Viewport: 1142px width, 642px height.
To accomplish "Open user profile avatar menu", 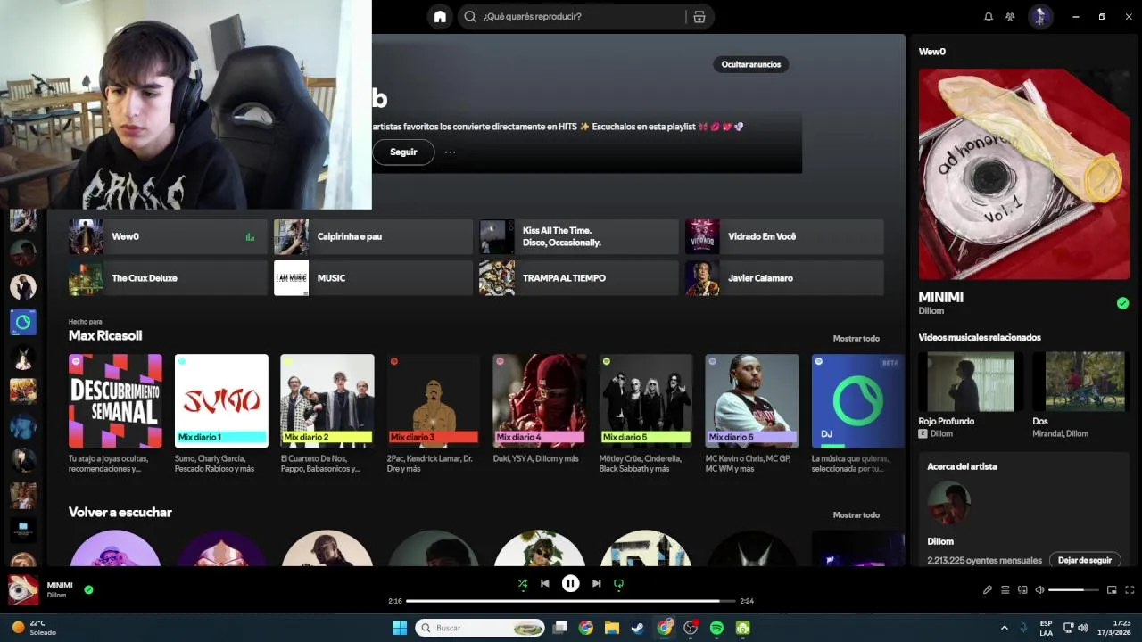I will pos(1040,16).
